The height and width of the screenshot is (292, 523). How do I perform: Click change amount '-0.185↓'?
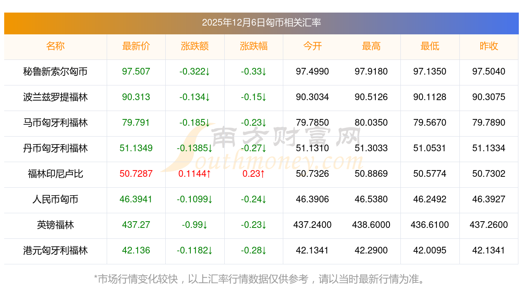tap(195, 123)
